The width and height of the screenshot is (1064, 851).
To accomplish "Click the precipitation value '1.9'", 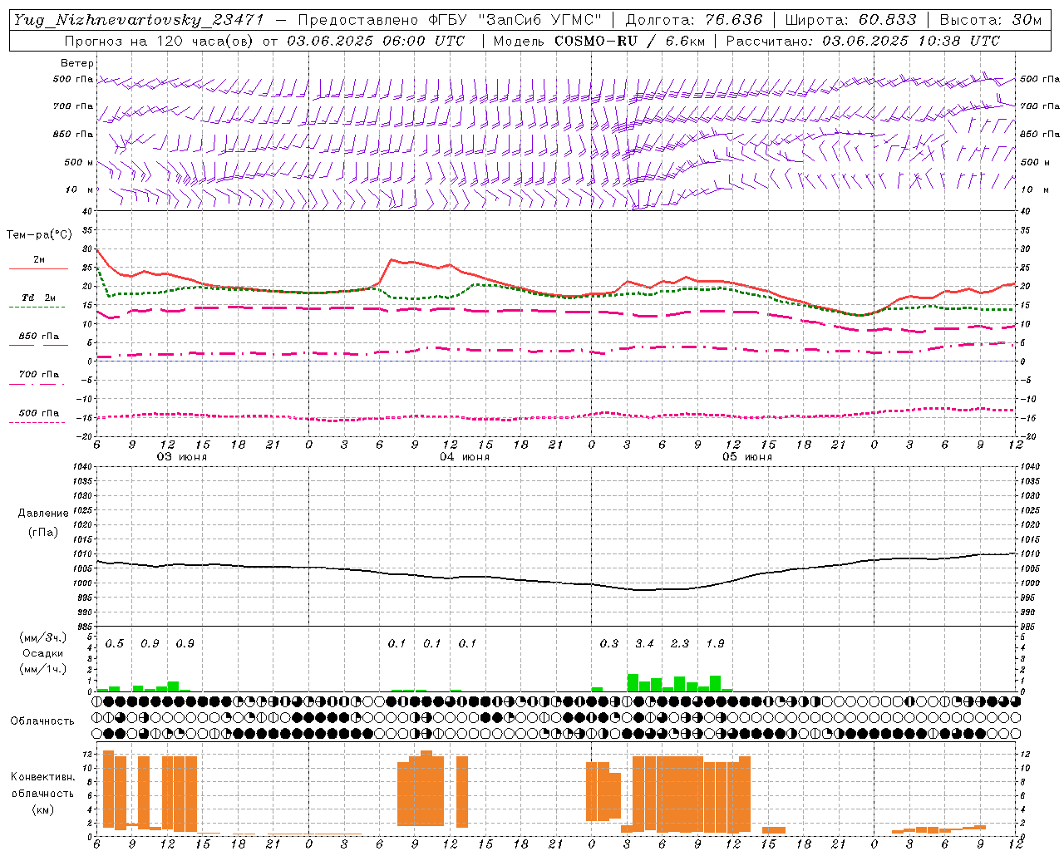I will [x=715, y=643].
